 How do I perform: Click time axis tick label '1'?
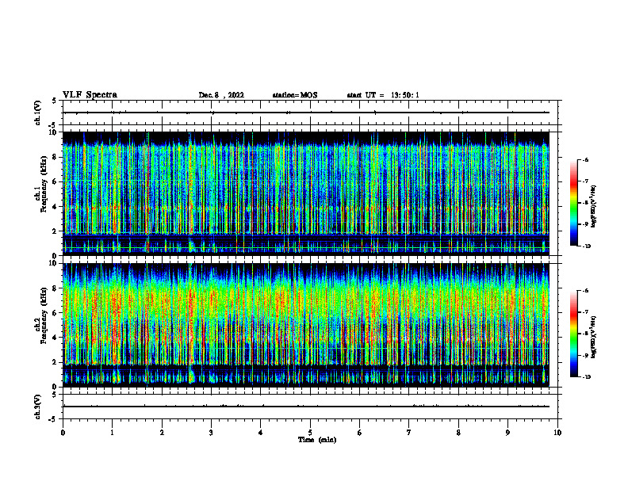coord(112,433)
